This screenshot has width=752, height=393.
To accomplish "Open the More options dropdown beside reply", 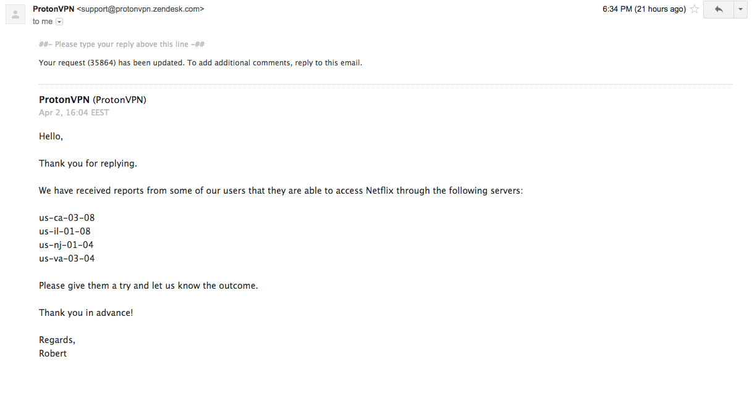I will click(740, 9).
